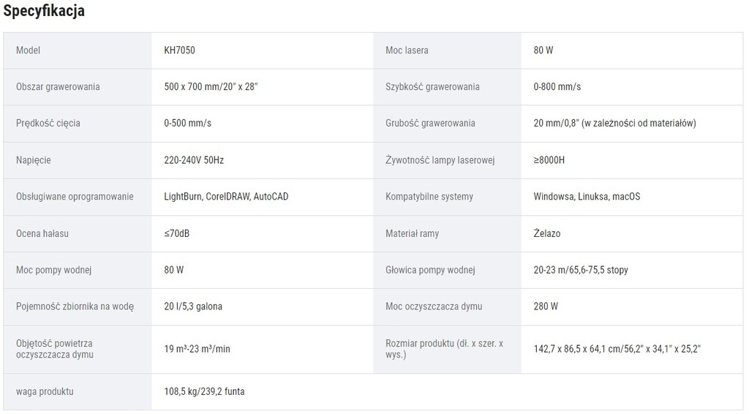
Task: Select the Moc lasera 80 W value
Action: [x=543, y=50]
